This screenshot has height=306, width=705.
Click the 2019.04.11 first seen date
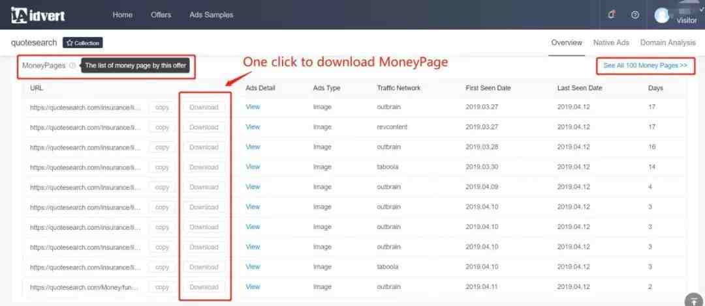pyautogui.click(x=482, y=286)
